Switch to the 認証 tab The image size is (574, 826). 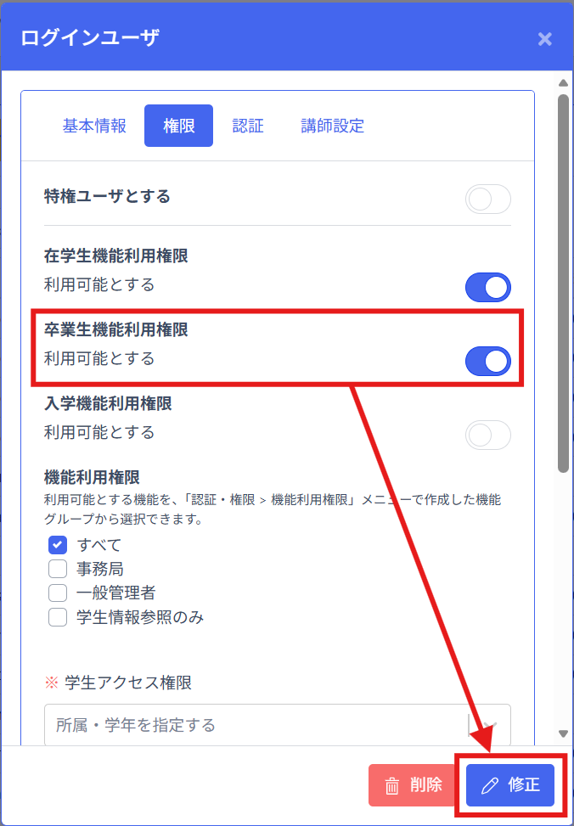tap(248, 126)
